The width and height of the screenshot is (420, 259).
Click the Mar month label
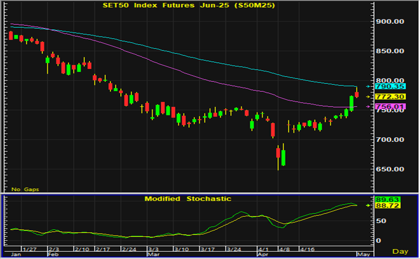point(153,254)
